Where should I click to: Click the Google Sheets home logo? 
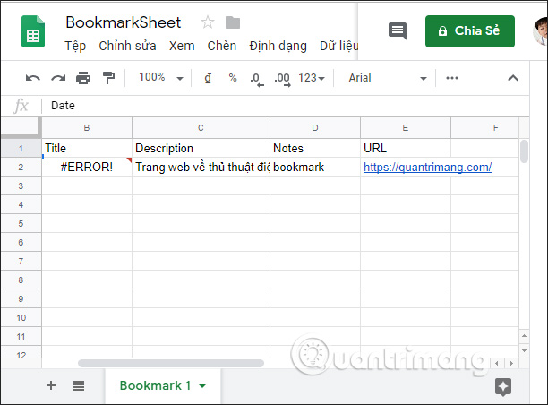pos(33,33)
